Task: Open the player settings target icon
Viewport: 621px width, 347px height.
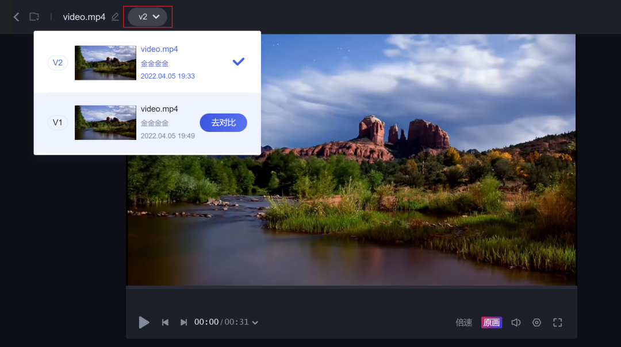Action: pos(536,322)
